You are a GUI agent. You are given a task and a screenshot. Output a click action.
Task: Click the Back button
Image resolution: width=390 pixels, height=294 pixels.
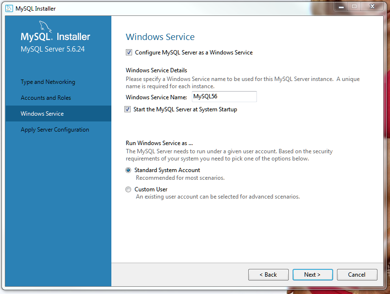pos(269,275)
